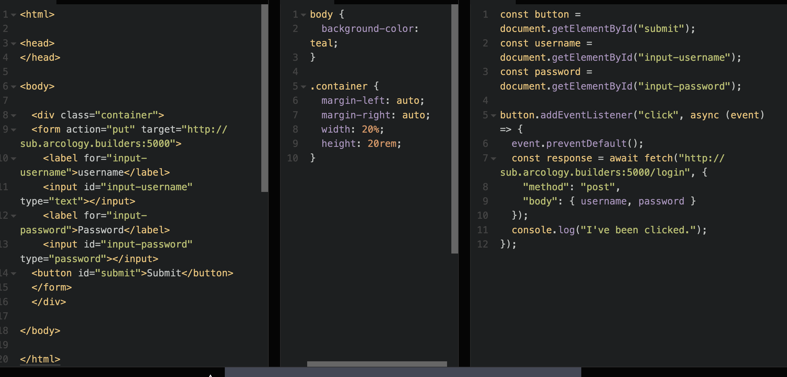Click line number 14 in HTML pane
Screen dimensions: 787x377
[4, 273]
